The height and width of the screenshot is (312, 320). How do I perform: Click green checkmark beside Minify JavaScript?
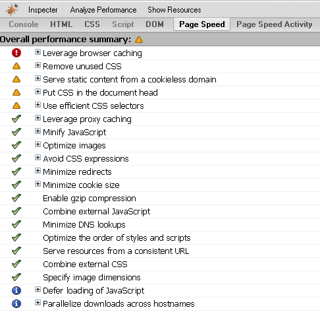16,132
